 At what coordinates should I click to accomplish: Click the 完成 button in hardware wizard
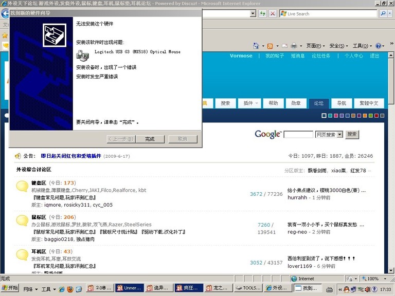coord(150,139)
